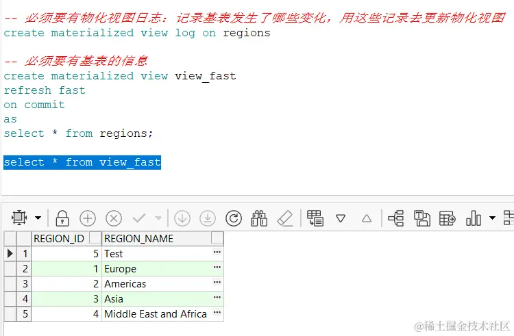Open the dropdown beside the checkmark icon
Screen dimensions: 514x336
(x=158, y=218)
